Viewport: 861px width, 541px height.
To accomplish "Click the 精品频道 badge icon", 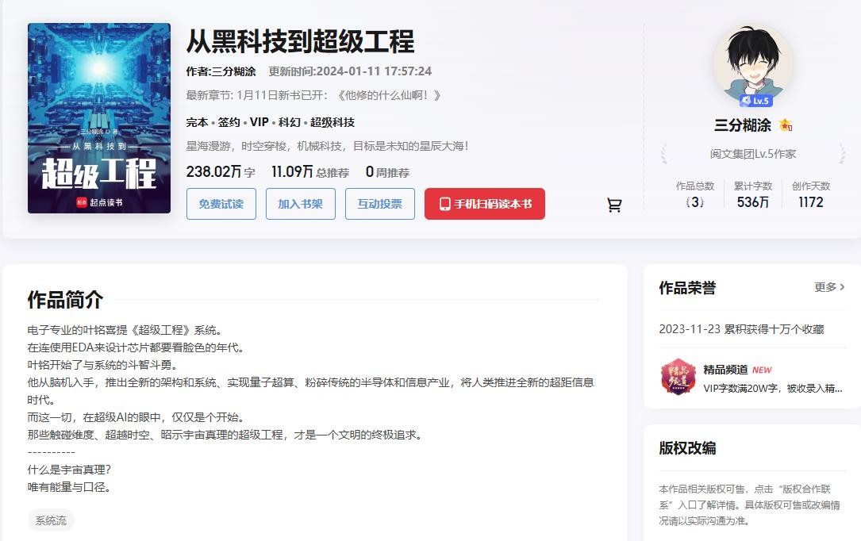I will point(678,377).
